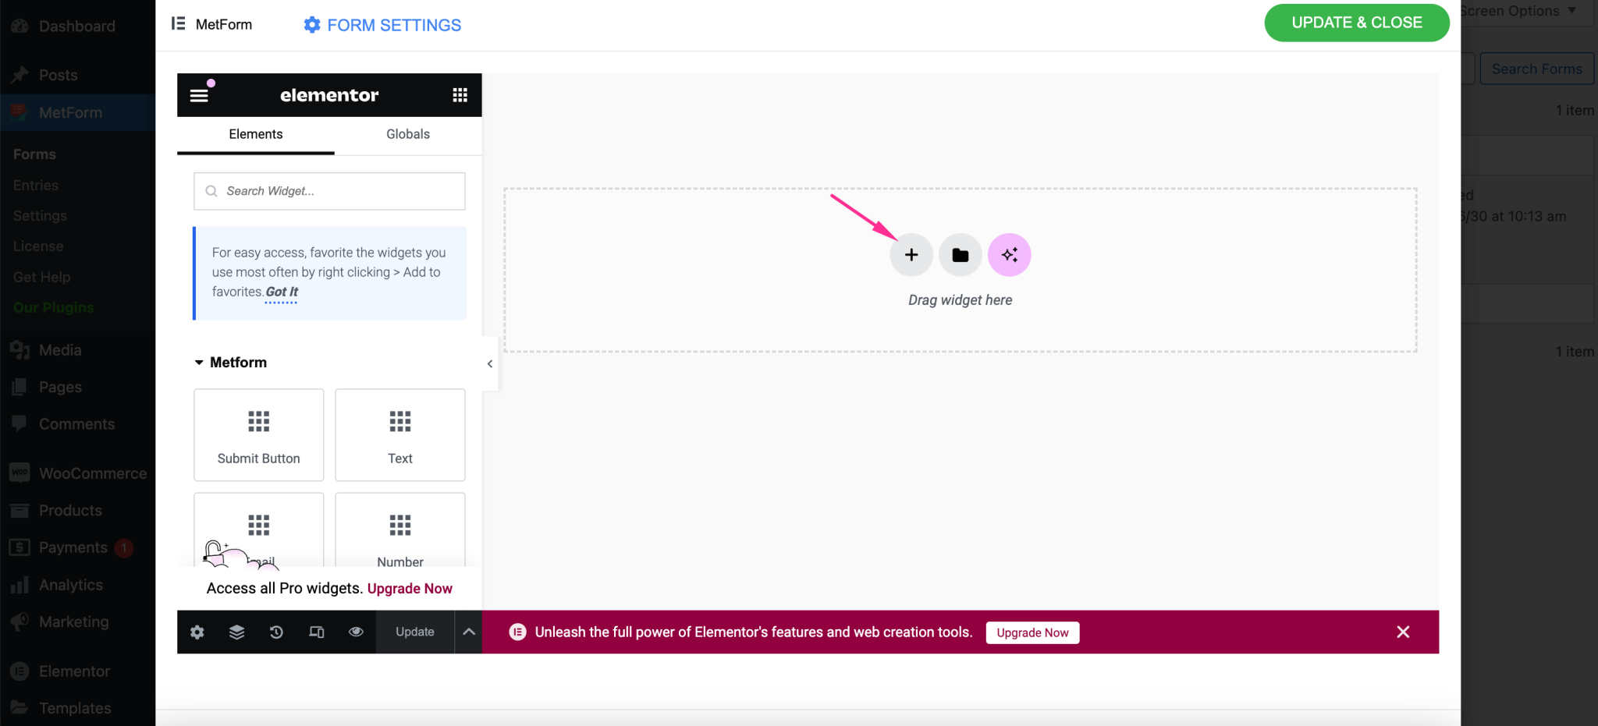Switch to the Globals tab
The width and height of the screenshot is (1598, 726).
[x=407, y=134]
